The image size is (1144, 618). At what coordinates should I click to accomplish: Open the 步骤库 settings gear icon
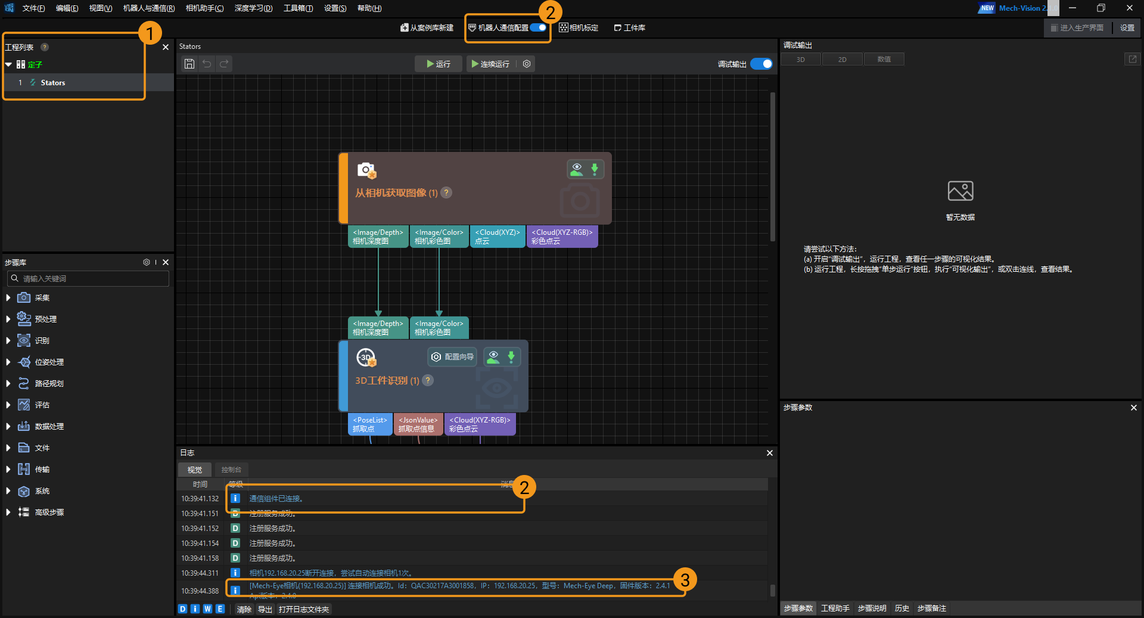click(147, 262)
